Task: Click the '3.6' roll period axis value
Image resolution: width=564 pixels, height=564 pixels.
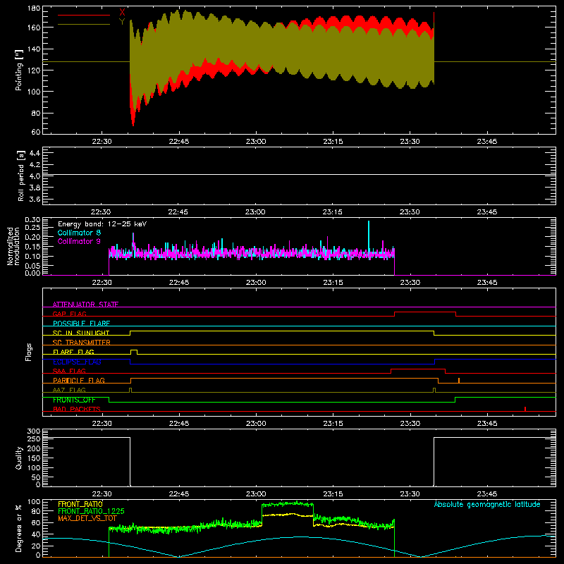Action: pyautogui.click(x=35, y=199)
